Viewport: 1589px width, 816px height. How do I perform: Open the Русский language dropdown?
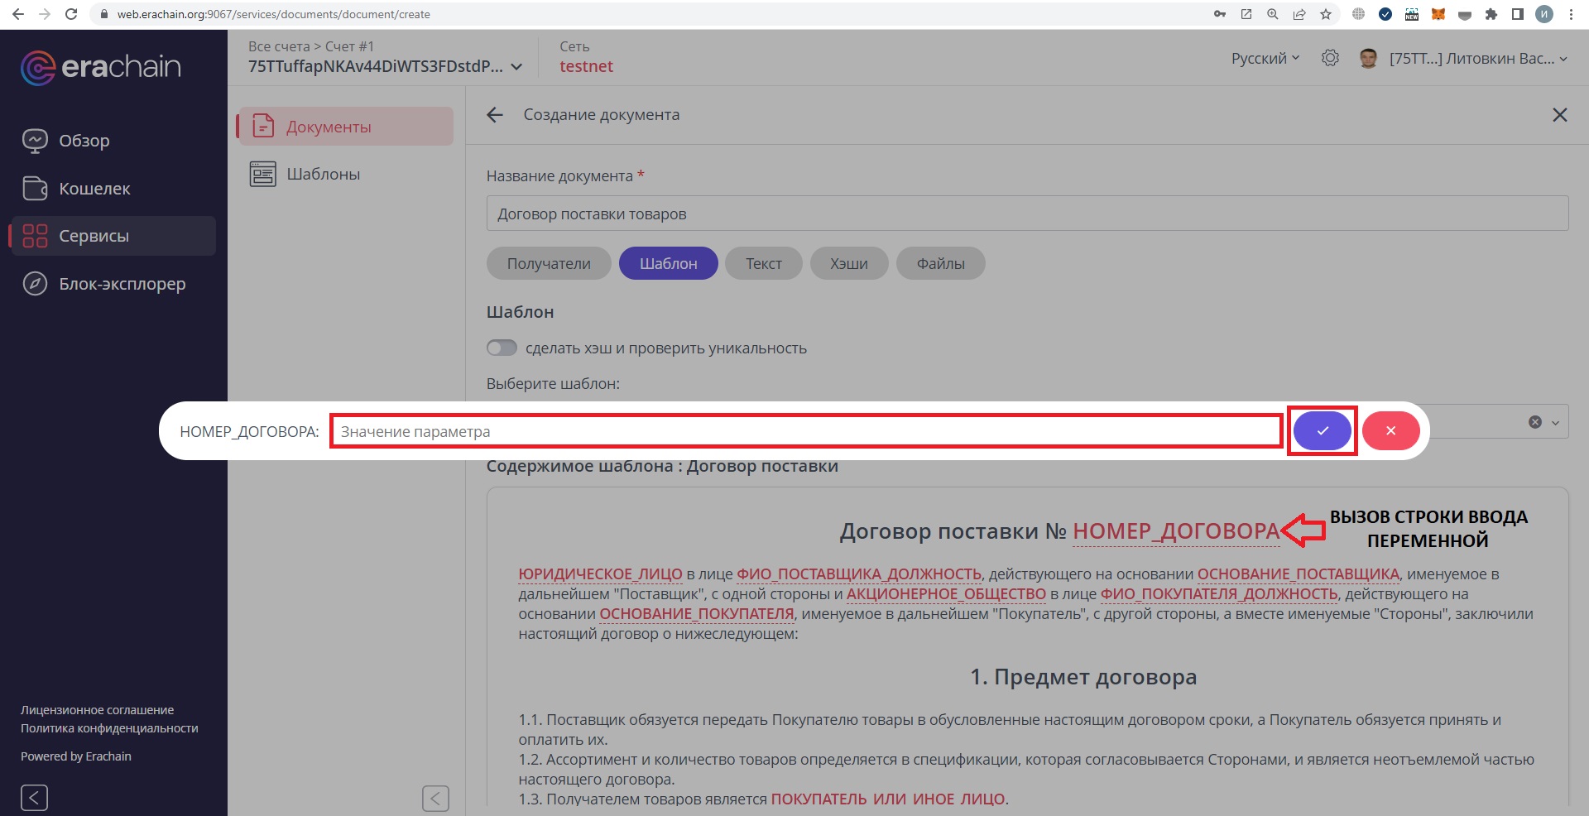tap(1261, 57)
